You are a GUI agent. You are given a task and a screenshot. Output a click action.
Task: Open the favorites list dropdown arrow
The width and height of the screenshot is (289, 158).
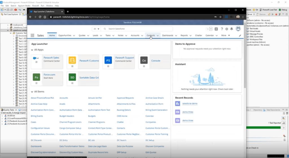[x=211, y=29]
